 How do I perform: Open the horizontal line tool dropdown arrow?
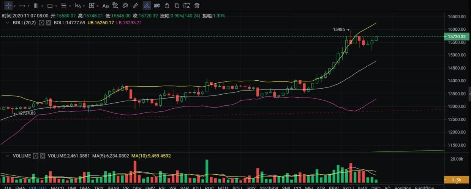(29, 6)
